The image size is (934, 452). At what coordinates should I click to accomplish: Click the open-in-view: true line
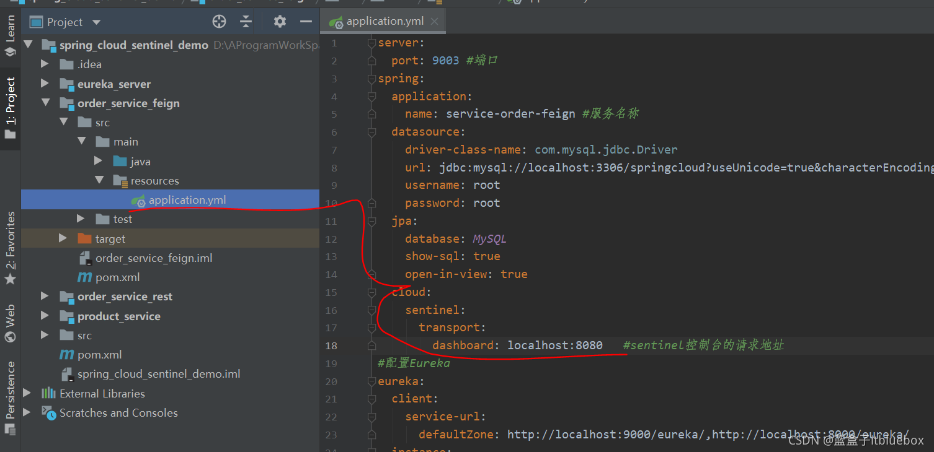466,274
